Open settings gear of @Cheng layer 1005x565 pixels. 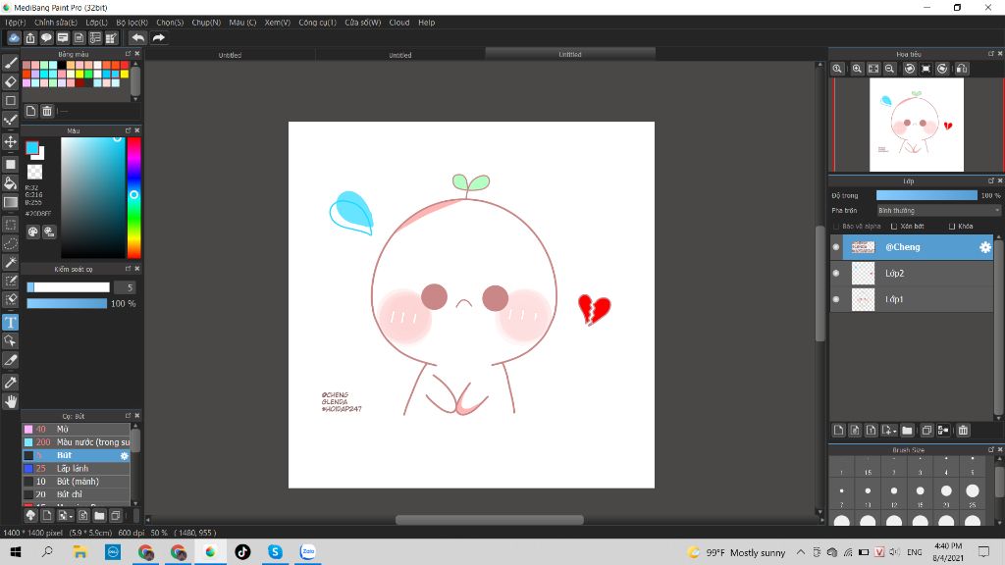985,247
